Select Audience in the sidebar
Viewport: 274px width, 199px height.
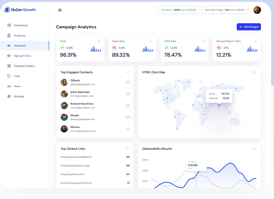click(20, 35)
